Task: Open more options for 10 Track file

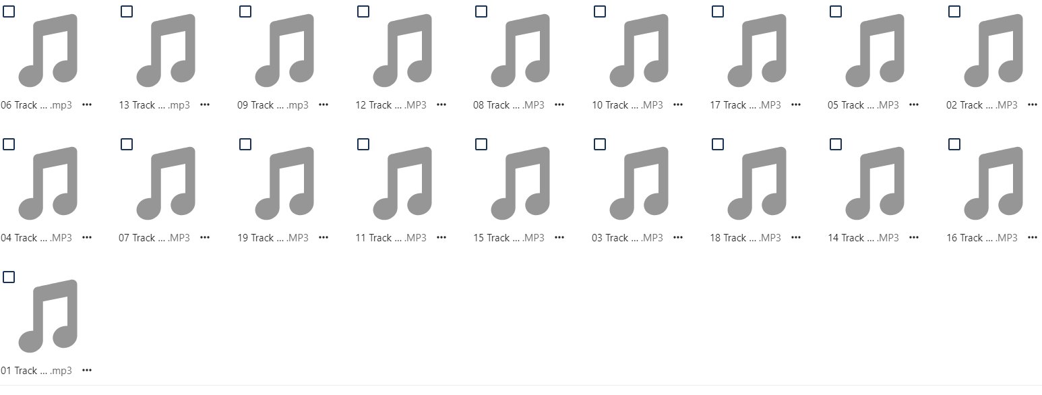Action: pyautogui.click(x=678, y=105)
